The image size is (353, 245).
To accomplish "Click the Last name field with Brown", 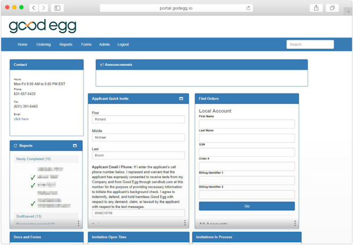I will [138, 155].
